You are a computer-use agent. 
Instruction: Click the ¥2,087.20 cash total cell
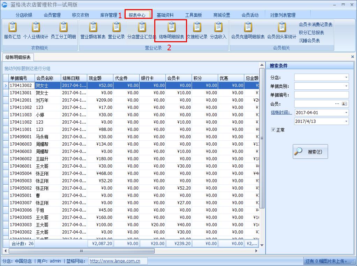click(x=101, y=243)
